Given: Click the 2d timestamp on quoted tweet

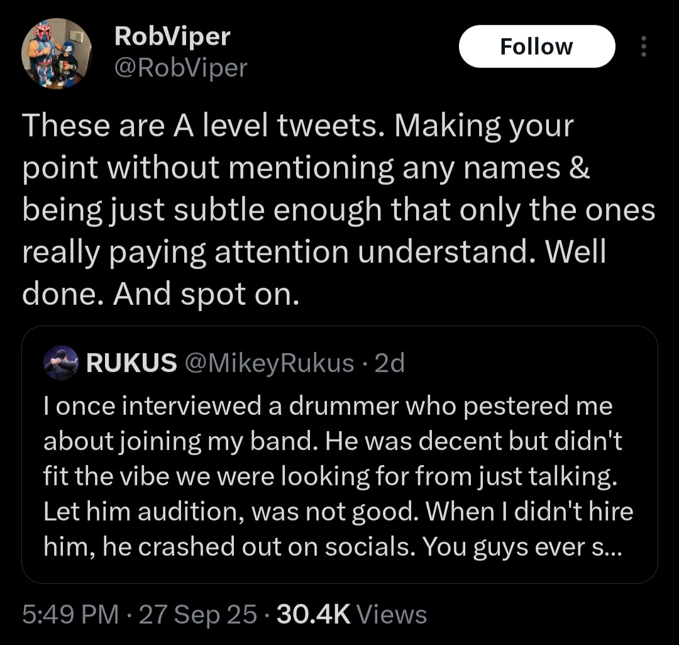Looking at the screenshot, I should (389, 363).
